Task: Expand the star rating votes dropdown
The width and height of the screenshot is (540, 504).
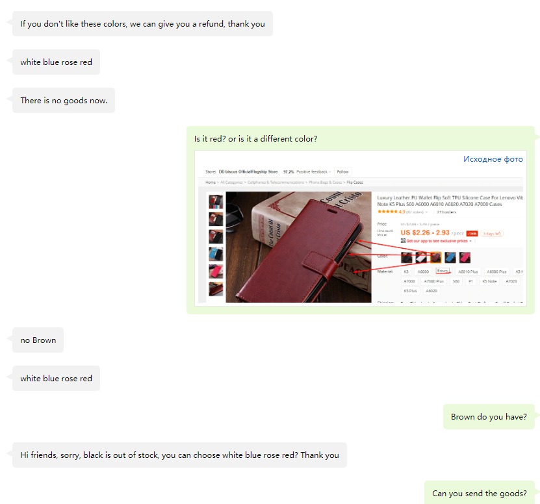Action: coord(426,212)
